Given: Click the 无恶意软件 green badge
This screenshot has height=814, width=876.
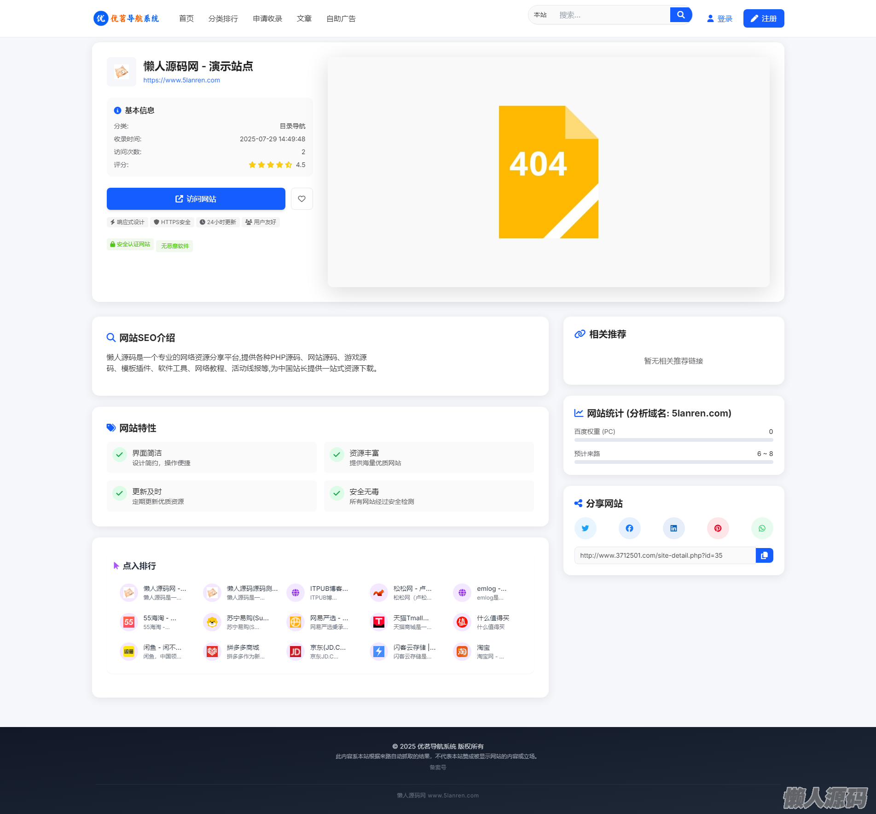Looking at the screenshot, I should pos(175,246).
